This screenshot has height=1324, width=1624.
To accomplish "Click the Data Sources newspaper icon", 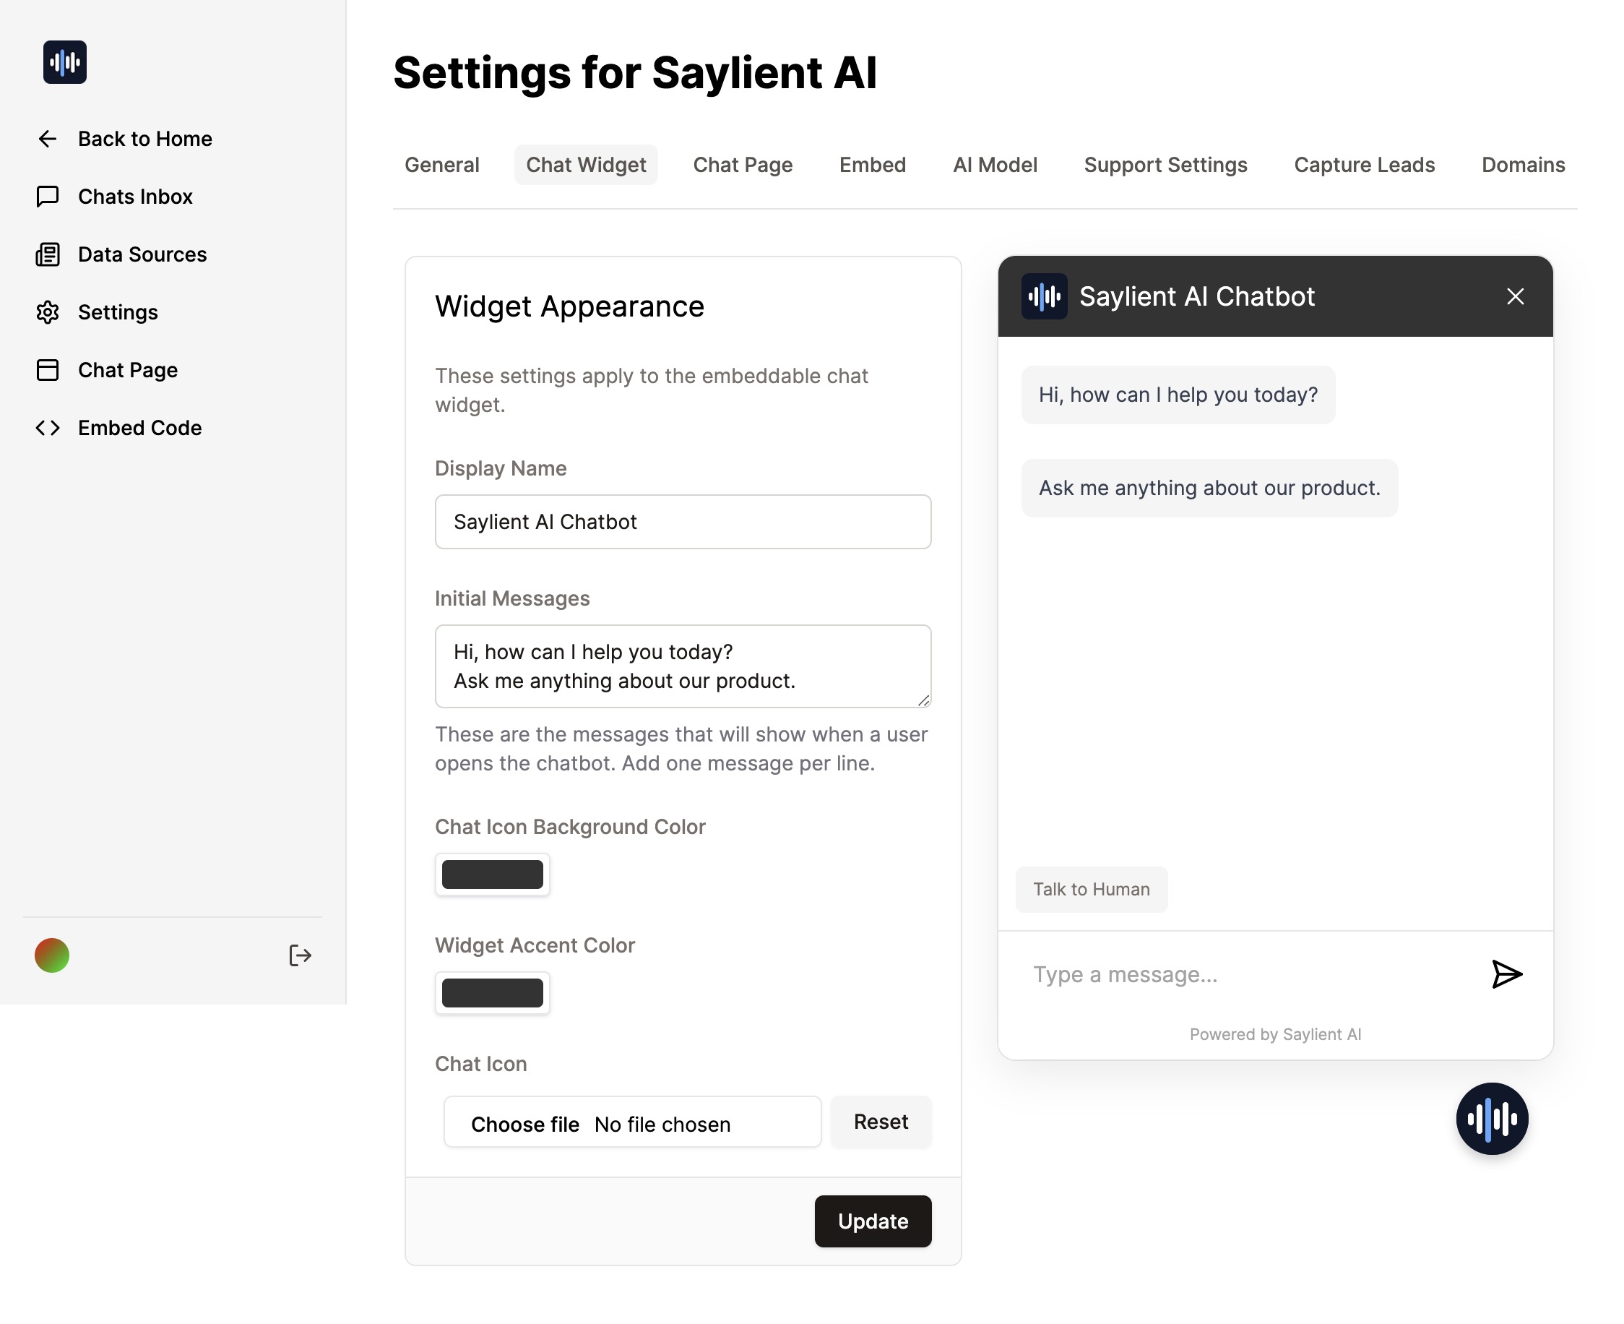I will point(47,254).
